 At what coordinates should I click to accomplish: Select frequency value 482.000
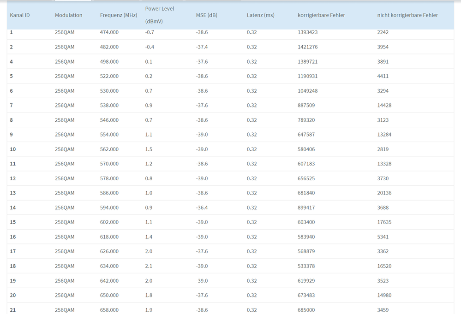tap(109, 47)
